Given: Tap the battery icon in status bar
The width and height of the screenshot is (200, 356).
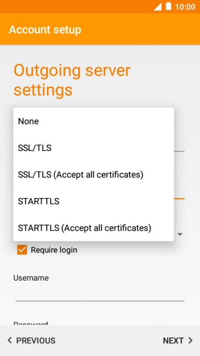Looking at the screenshot, I should click(x=168, y=7).
